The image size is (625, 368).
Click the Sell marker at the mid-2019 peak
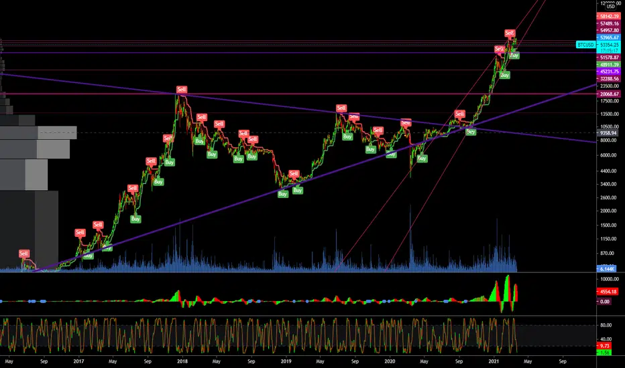coord(341,108)
